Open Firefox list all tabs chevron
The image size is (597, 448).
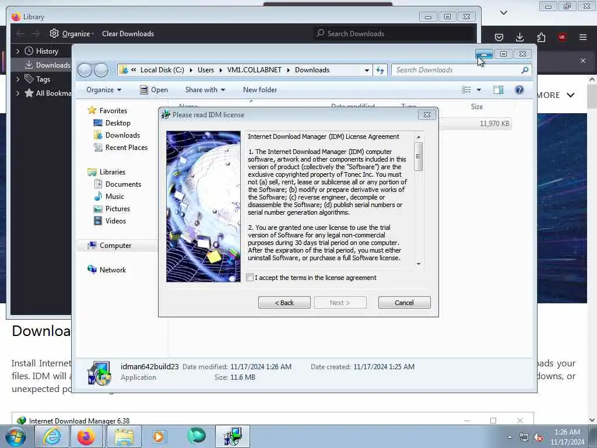click(x=503, y=13)
